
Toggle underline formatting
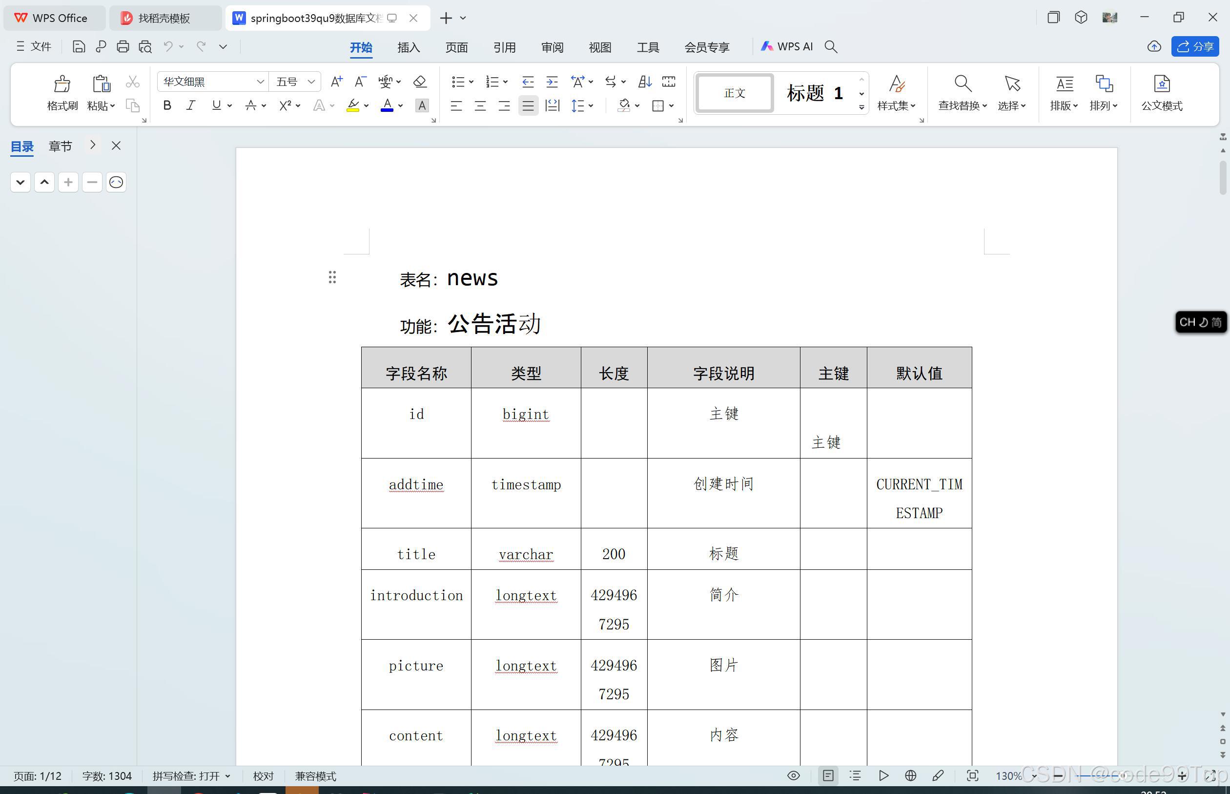click(x=215, y=105)
